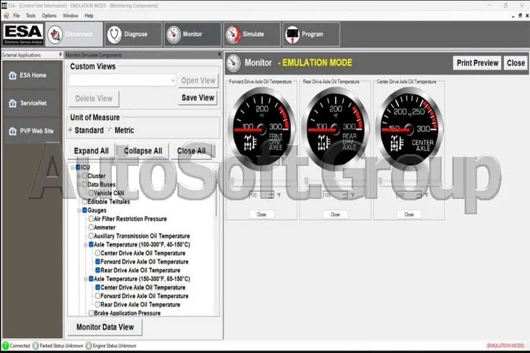Click the Save View button

tap(198, 98)
